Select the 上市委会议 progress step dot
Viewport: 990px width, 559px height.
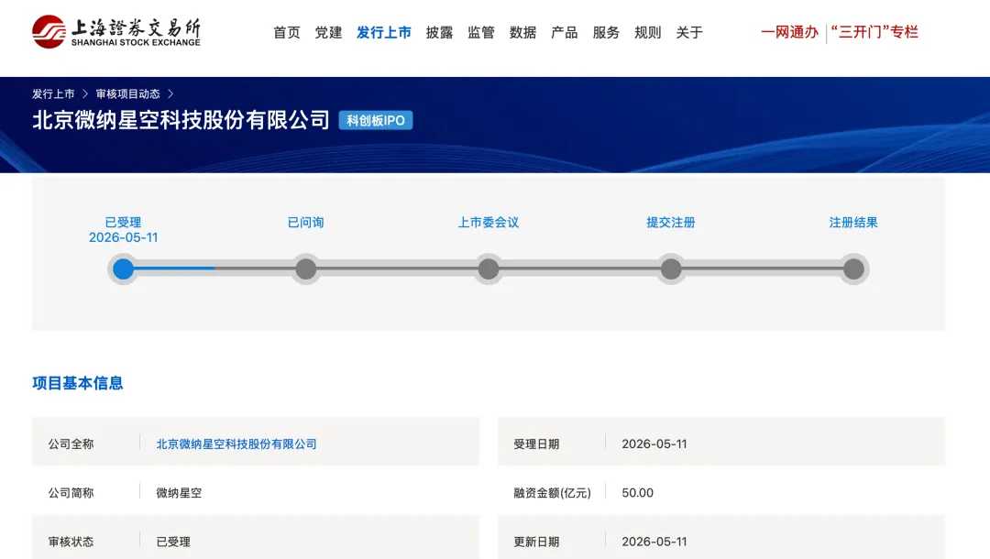pyautogui.click(x=488, y=269)
